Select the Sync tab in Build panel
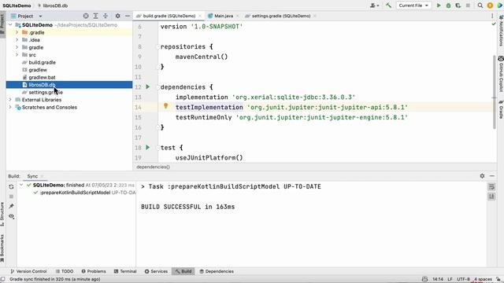The width and height of the screenshot is (504, 283). click(32, 176)
